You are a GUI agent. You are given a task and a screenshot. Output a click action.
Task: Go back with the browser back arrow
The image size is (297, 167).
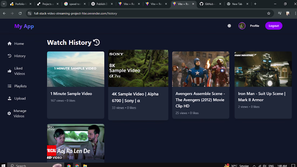point(4,13)
